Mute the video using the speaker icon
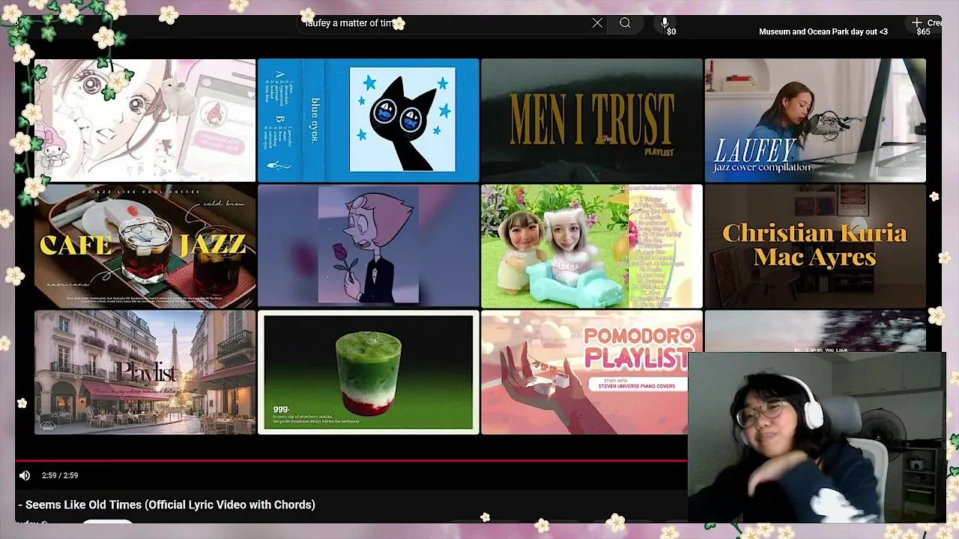959x539 pixels. [x=25, y=475]
